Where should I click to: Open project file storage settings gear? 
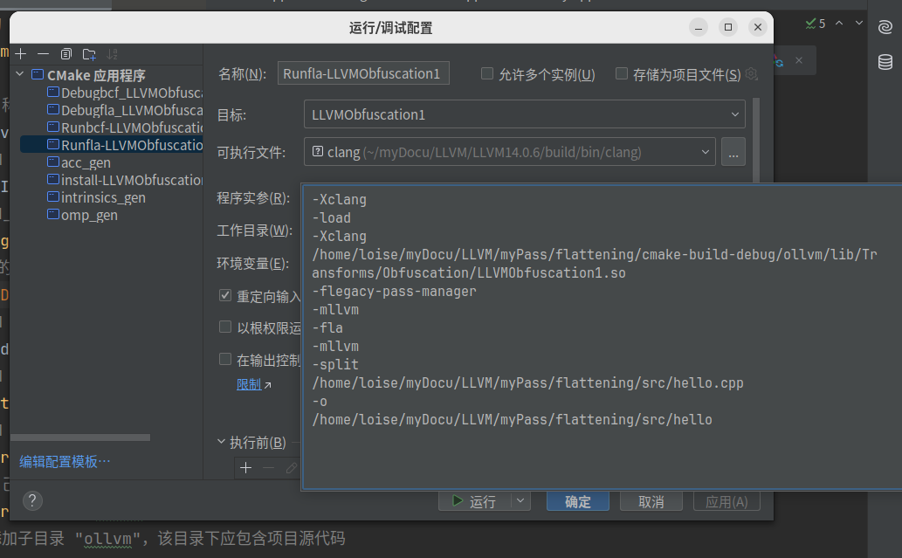751,73
